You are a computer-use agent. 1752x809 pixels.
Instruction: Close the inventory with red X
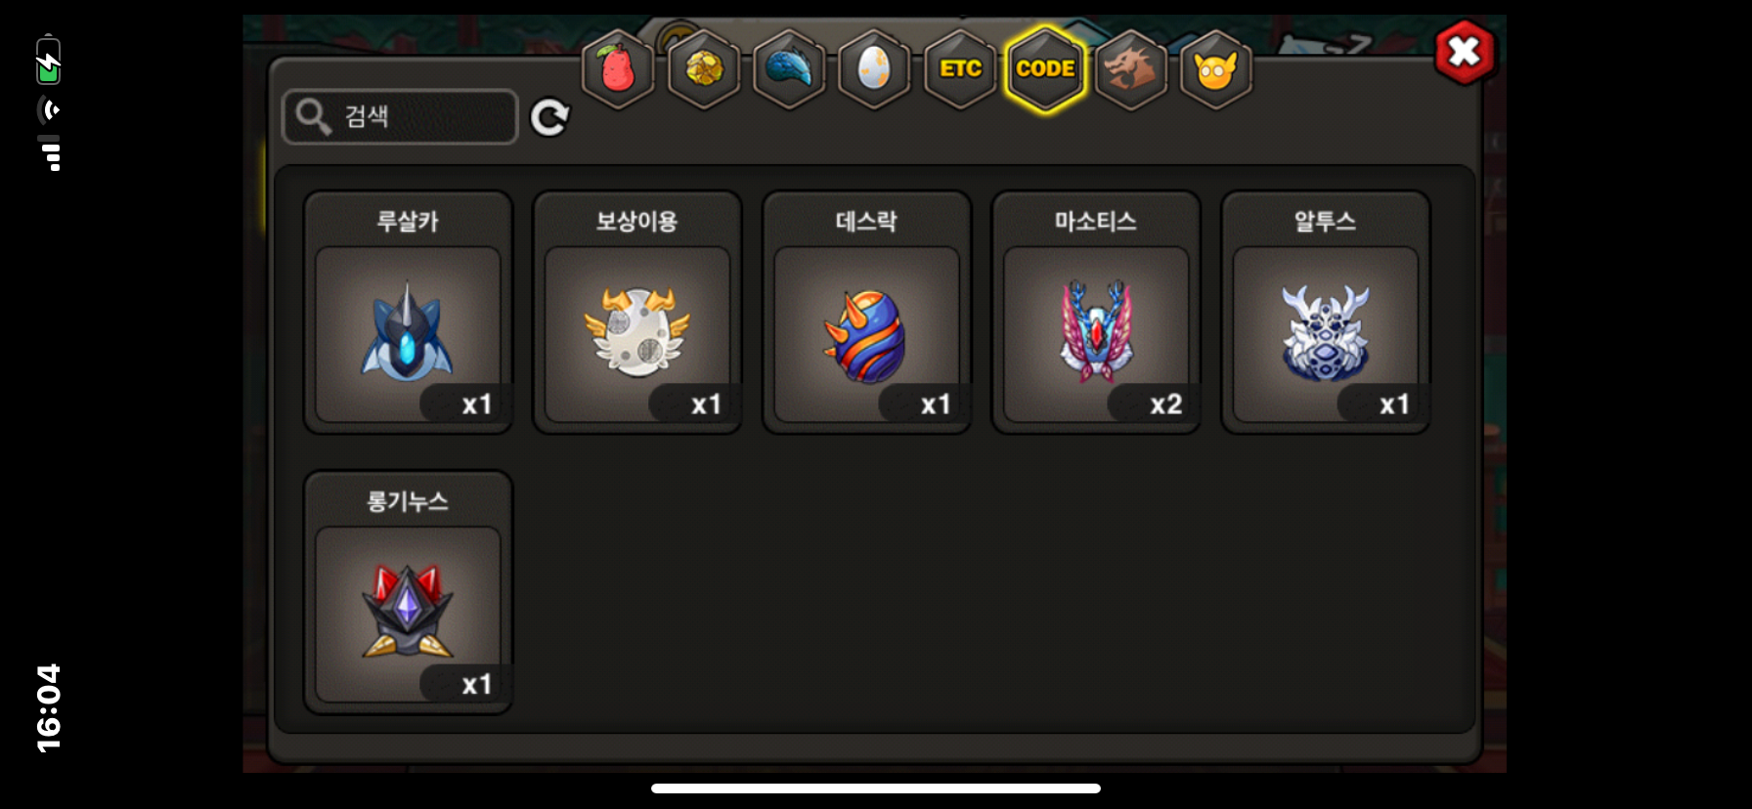point(1464,52)
